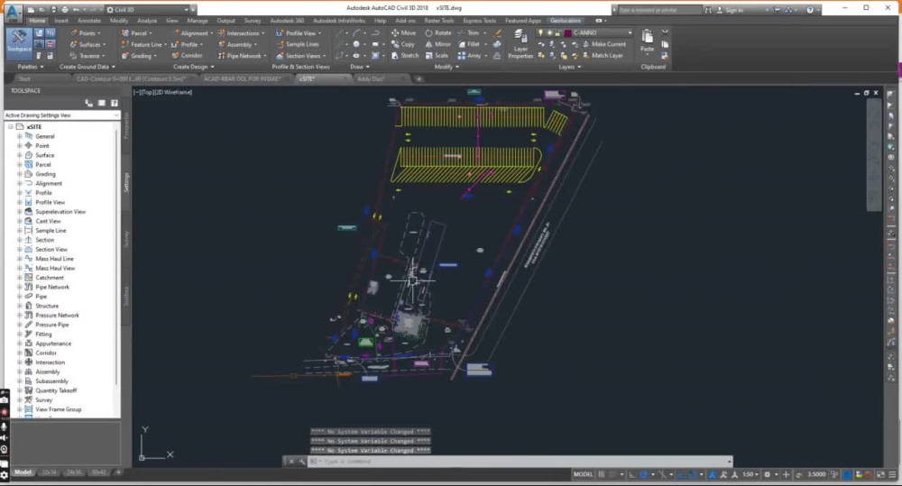Open the Insert ribbon tab
902x486 pixels.
[61, 21]
